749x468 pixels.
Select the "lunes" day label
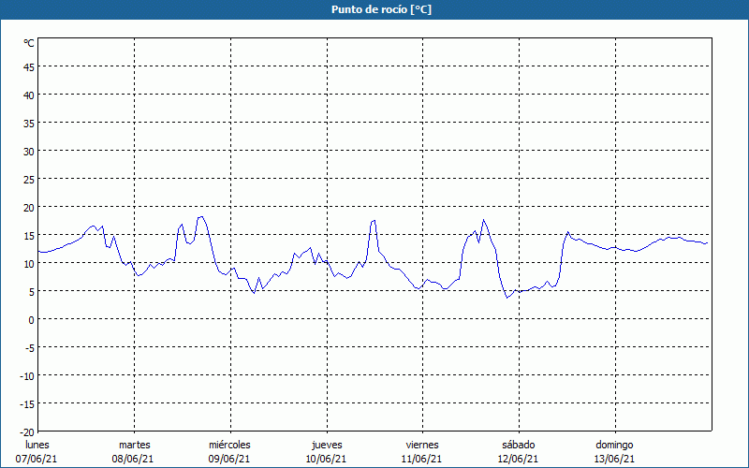click(x=37, y=445)
